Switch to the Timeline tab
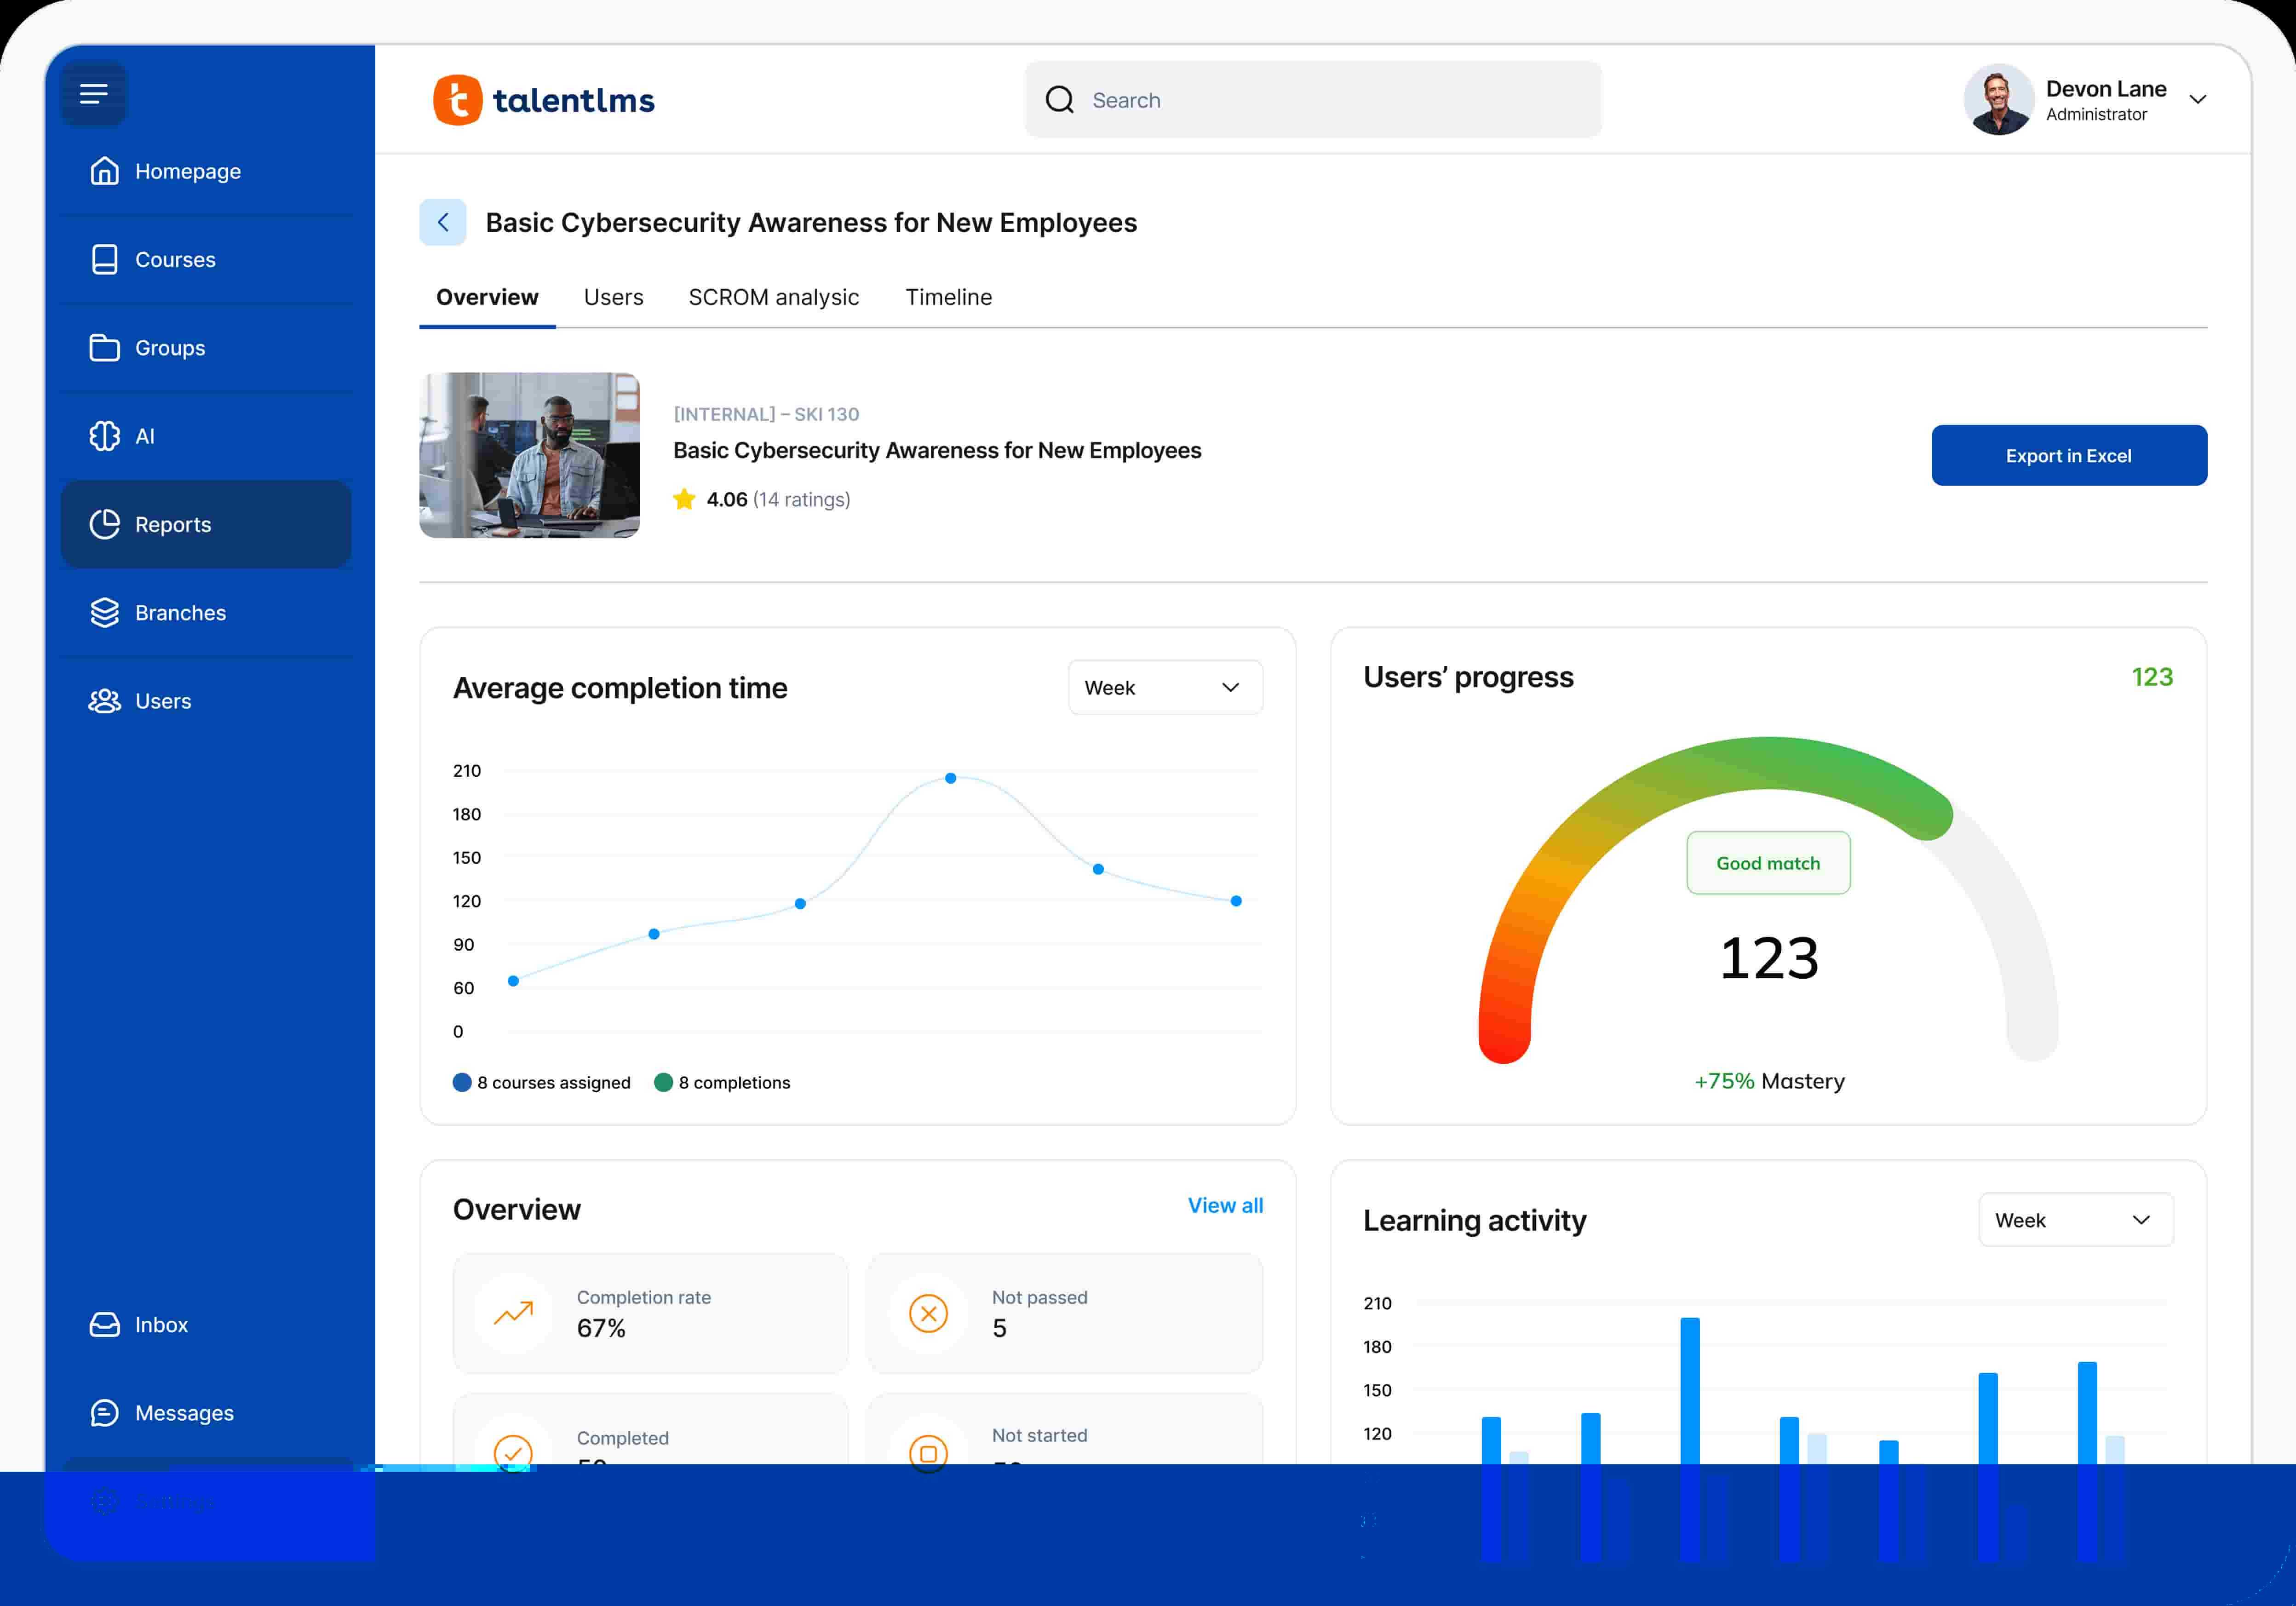Viewport: 2296px width, 1606px height. pyautogui.click(x=948, y=298)
